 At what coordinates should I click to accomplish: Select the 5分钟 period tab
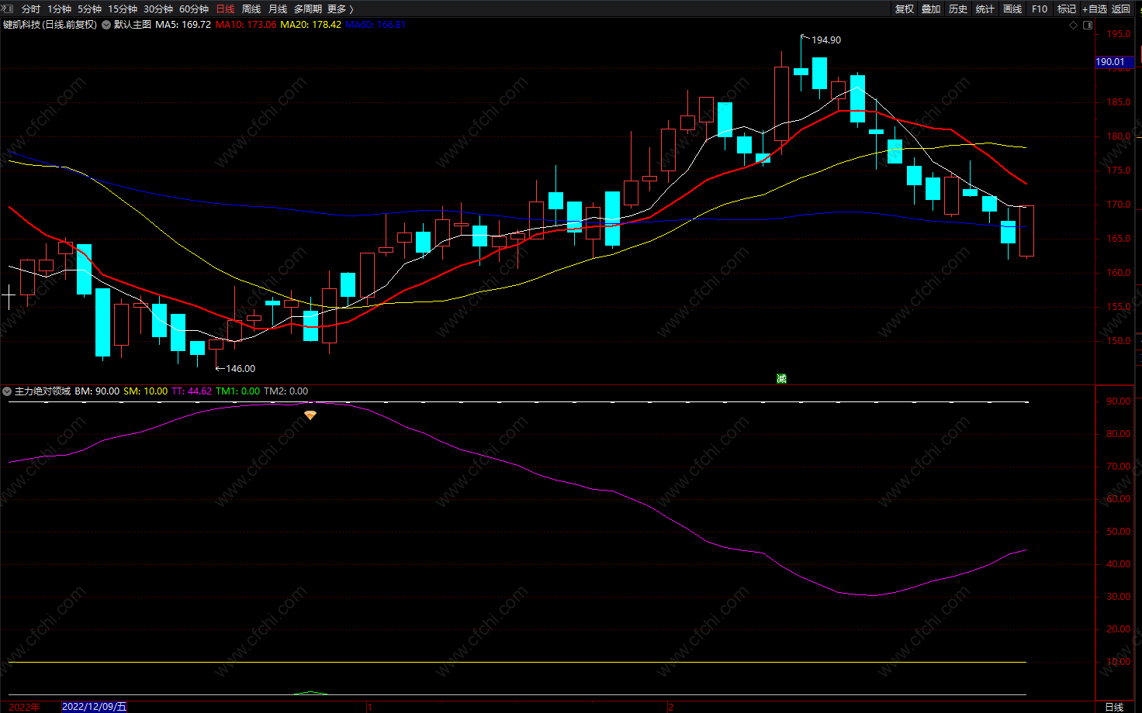(x=89, y=9)
